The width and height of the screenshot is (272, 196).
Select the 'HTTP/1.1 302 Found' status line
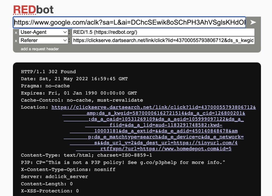[48, 72]
